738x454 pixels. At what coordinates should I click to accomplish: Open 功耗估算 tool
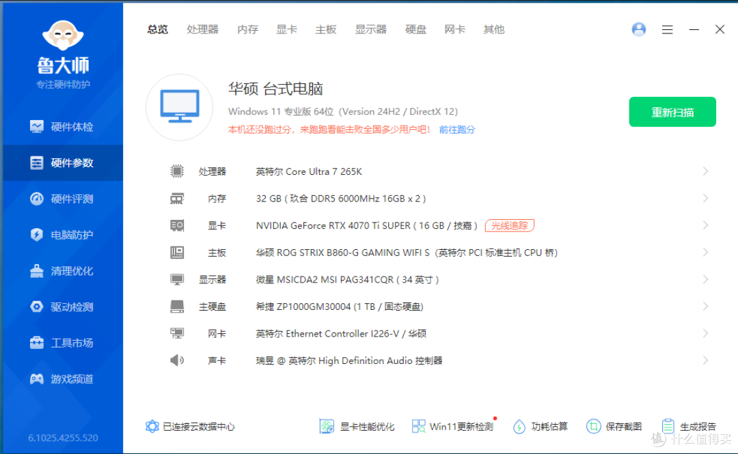point(540,426)
